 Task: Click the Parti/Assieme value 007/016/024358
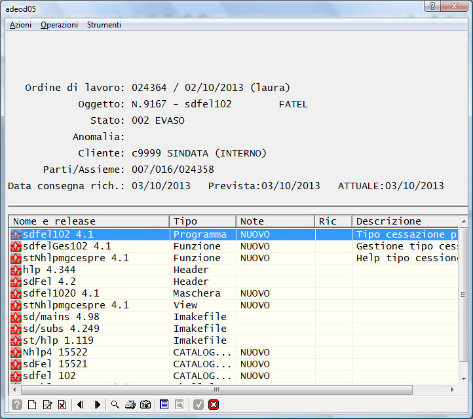tap(173, 170)
